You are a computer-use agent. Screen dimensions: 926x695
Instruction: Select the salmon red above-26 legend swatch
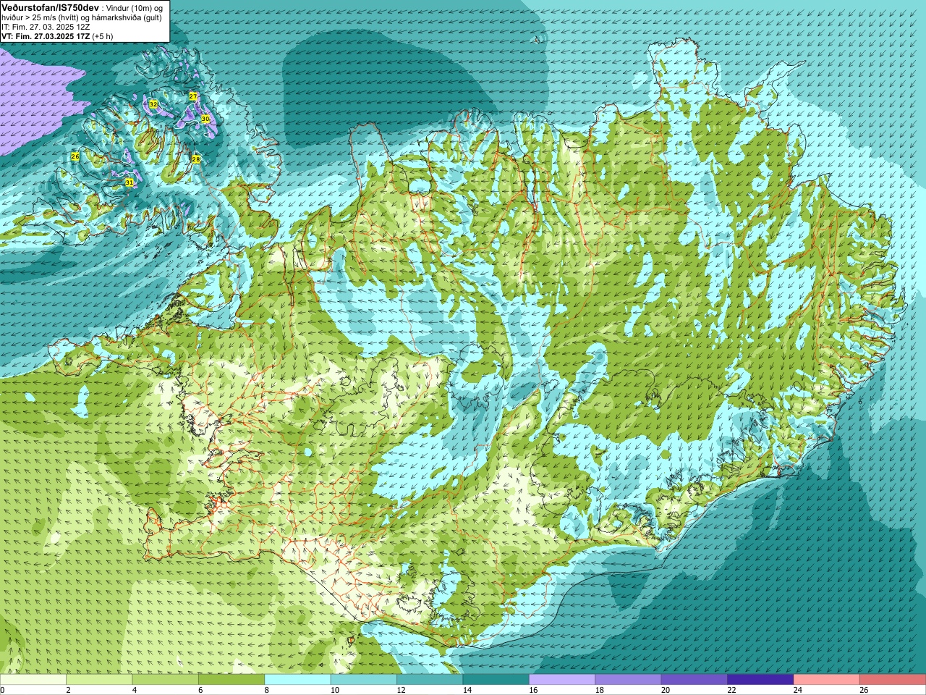coord(893,680)
